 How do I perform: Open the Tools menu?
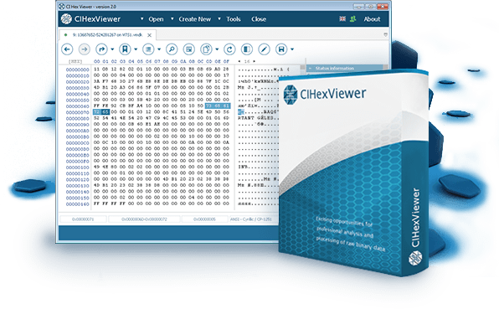point(234,19)
